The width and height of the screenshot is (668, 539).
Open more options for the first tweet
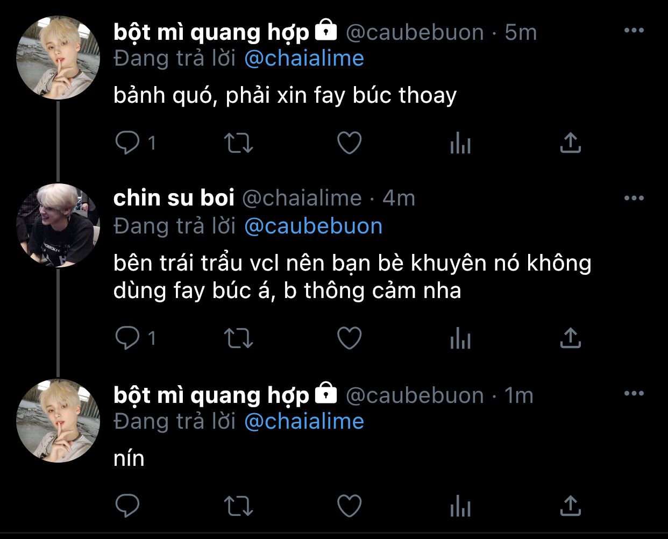click(634, 31)
